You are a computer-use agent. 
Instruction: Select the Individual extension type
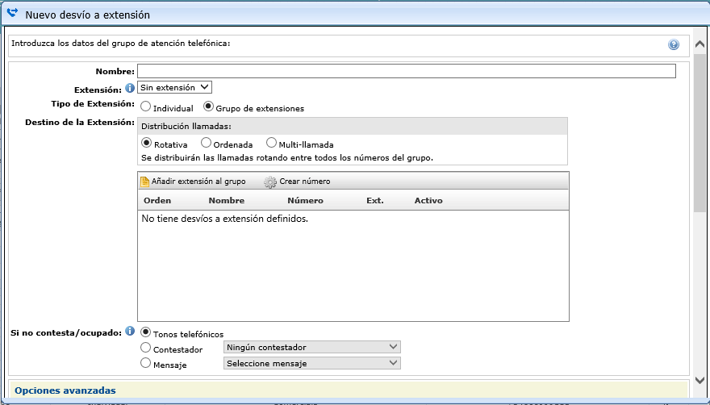click(145, 106)
